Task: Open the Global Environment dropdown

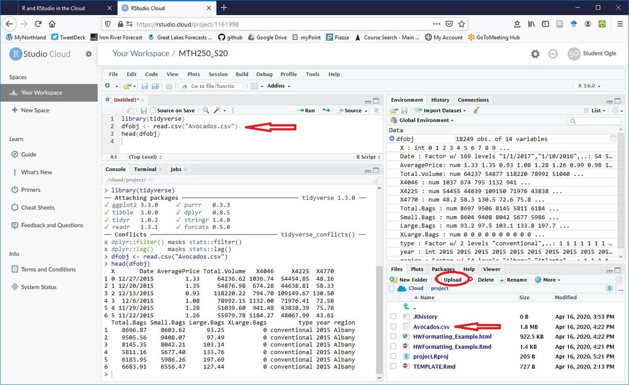Action: tap(423, 120)
